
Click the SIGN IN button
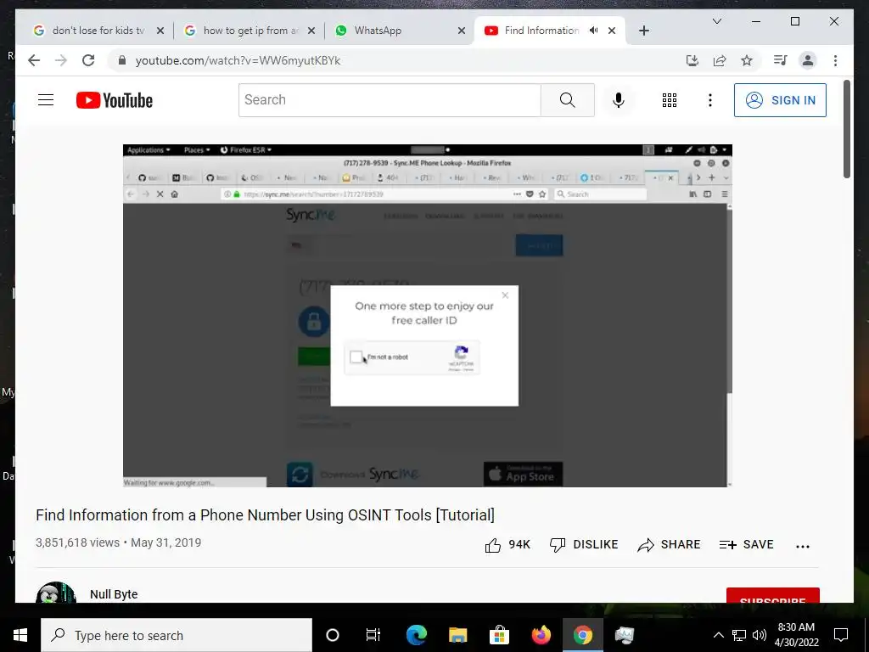780,100
